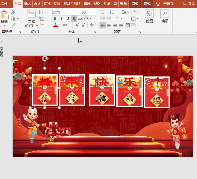The height and width of the screenshot is (179, 197).
Task: Click the Share person icon
Action: pos(185,4)
